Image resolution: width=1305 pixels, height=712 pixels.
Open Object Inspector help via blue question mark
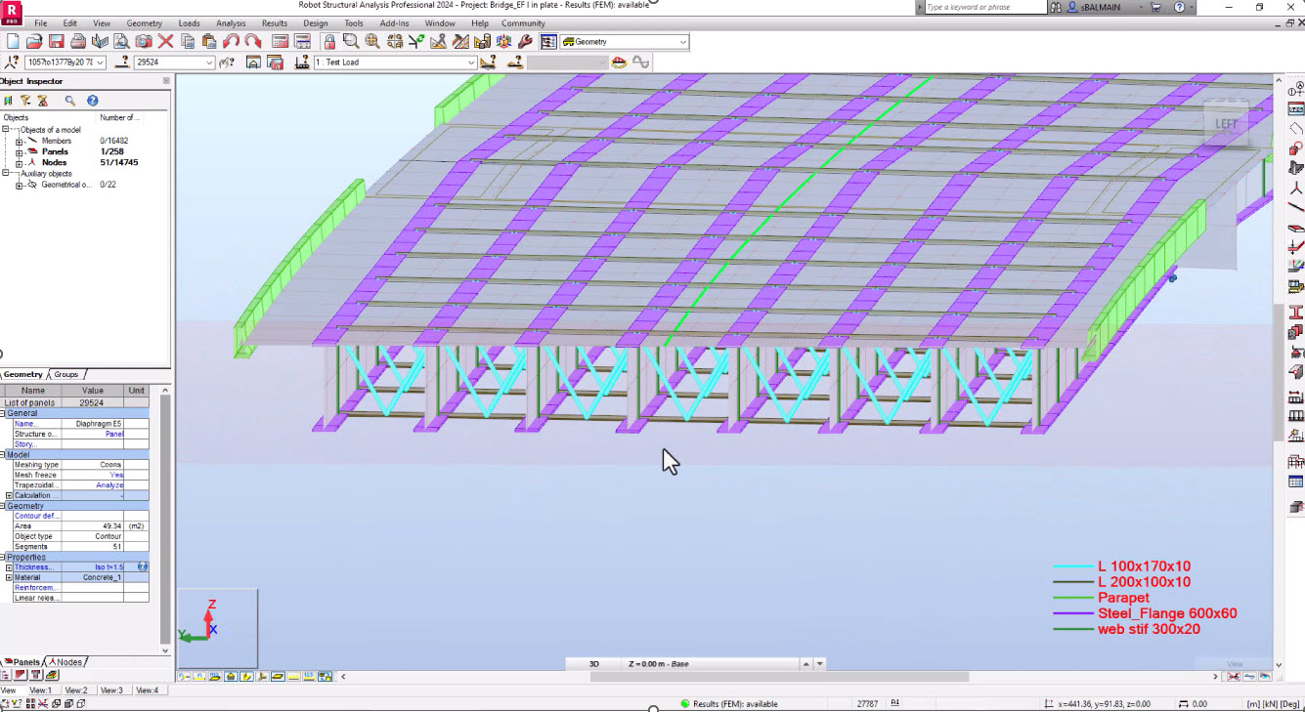(x=92, y=100)
